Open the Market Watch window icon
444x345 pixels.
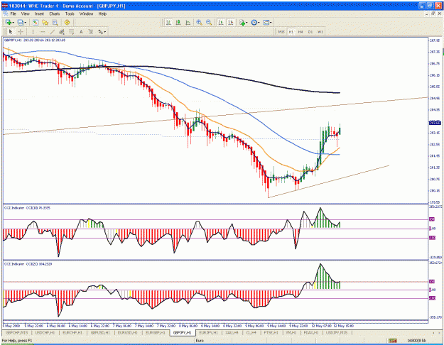coord(36,22)
